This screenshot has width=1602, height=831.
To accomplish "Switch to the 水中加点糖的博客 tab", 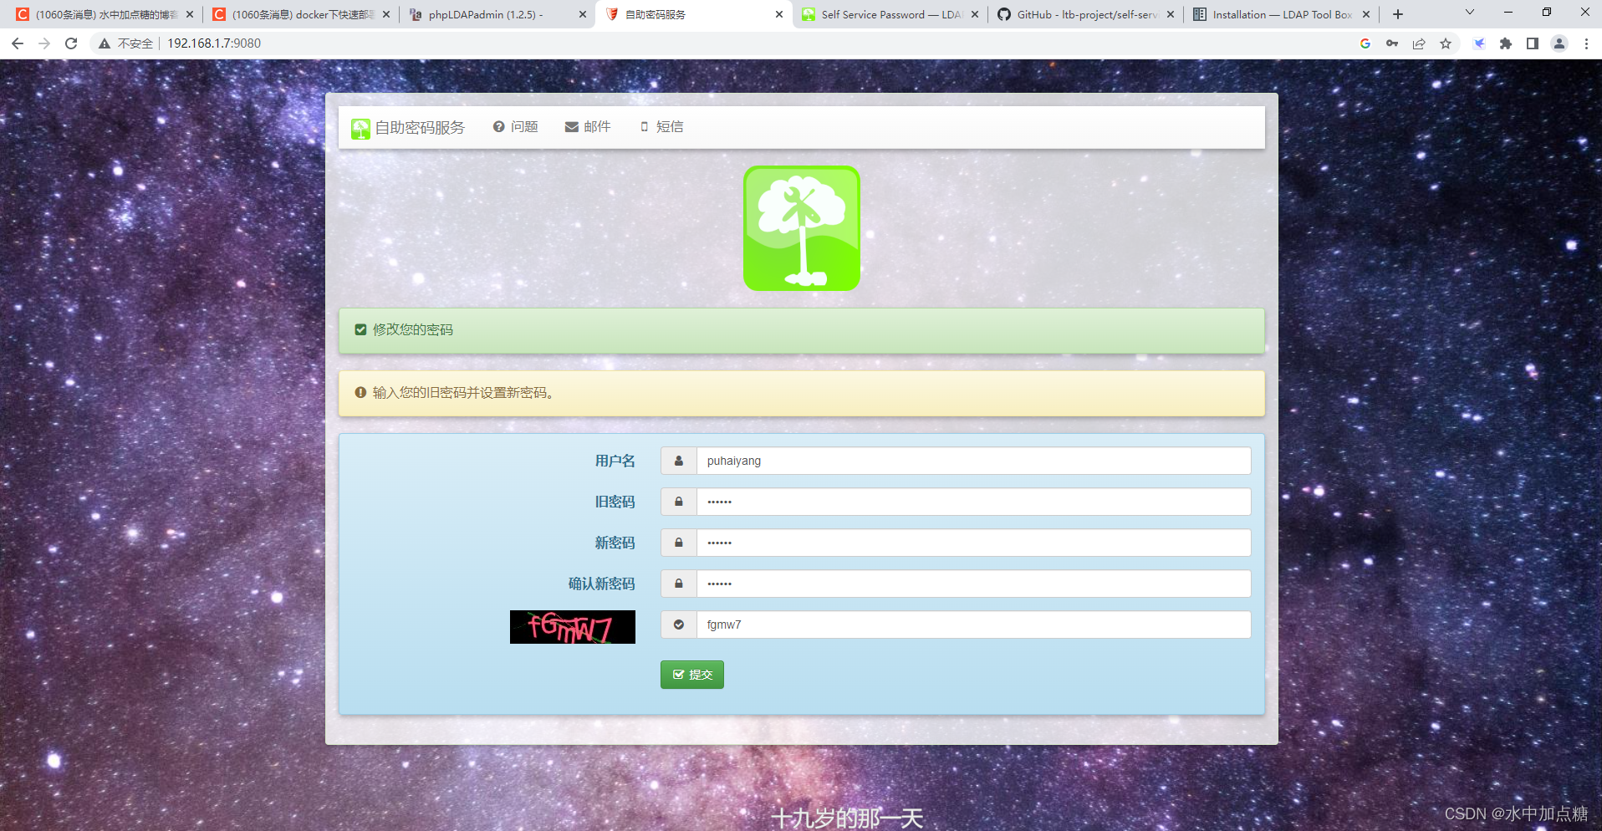I will (106, 14).
